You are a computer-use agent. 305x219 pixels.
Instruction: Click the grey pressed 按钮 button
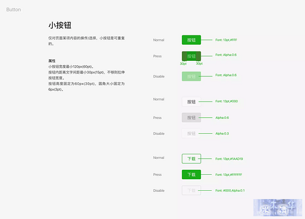(191, 118)
